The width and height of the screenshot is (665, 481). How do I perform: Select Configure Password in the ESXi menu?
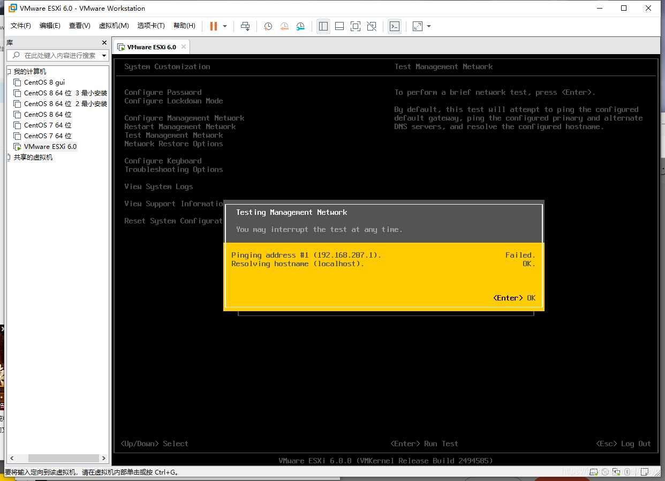[x=163, y=92]
